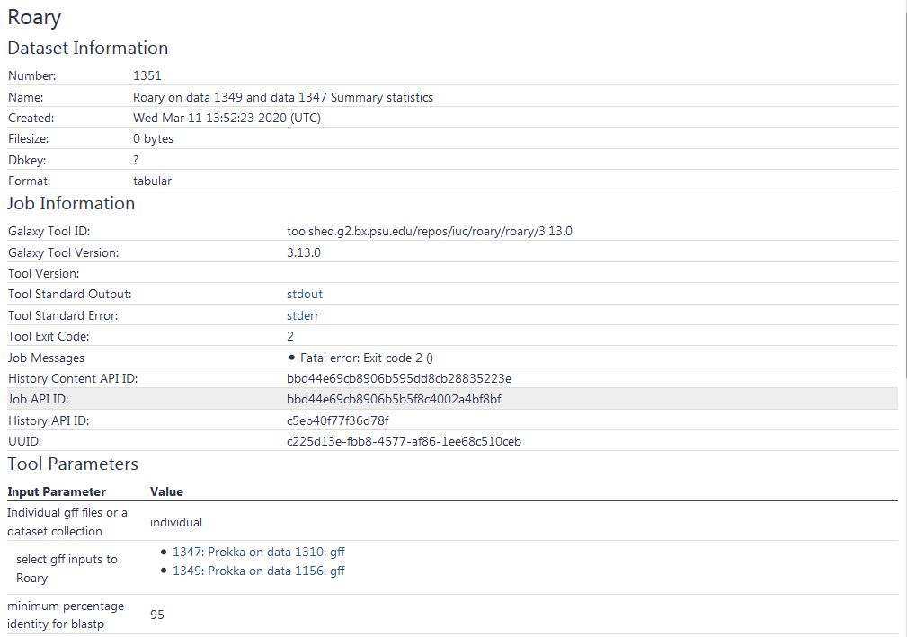Select the blastp identity value 95

click(x=156, y=615)
